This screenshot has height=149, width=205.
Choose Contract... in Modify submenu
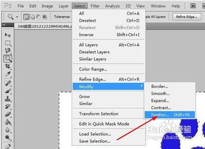click(170, 108)
